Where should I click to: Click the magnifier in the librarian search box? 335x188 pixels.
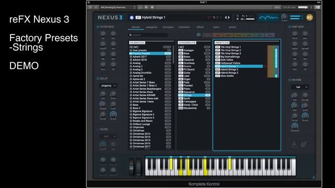click(130, 35)
